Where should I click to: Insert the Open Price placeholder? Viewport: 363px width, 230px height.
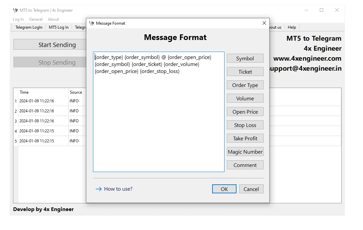point(245,112)
